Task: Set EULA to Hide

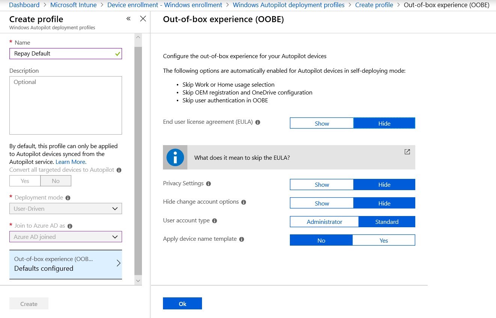Action: click(x=384, y=123)
